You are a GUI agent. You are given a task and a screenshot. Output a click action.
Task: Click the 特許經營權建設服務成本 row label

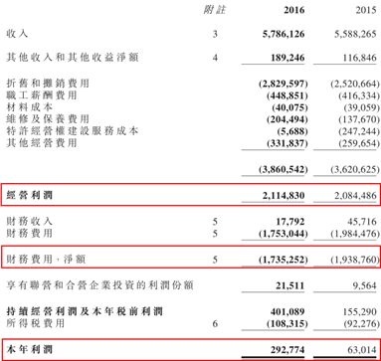tap(73, 131)
